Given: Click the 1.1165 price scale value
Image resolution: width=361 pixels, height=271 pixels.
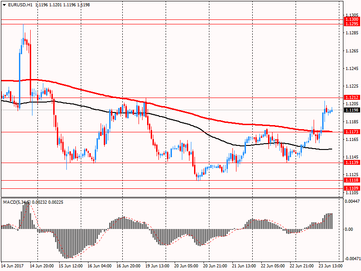Looking at the screenshot, I should tap(352, 140).
